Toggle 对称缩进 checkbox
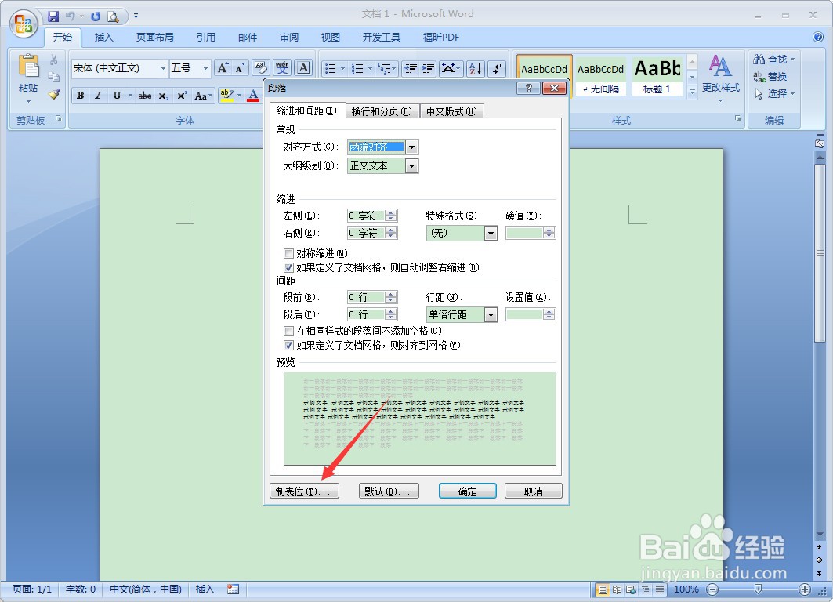The height and width of the screenshot is (602, 833). tap(288, 253)
